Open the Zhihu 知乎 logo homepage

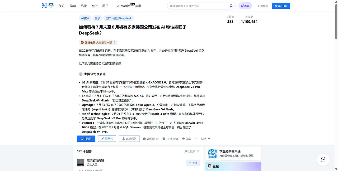point(48,6)
